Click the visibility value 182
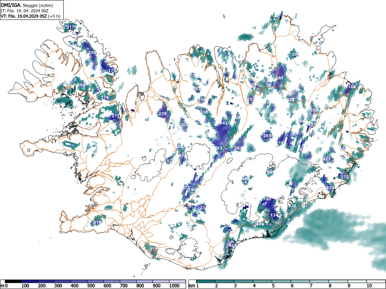Screen dimensions: 386x289 [x=168, y=161]
